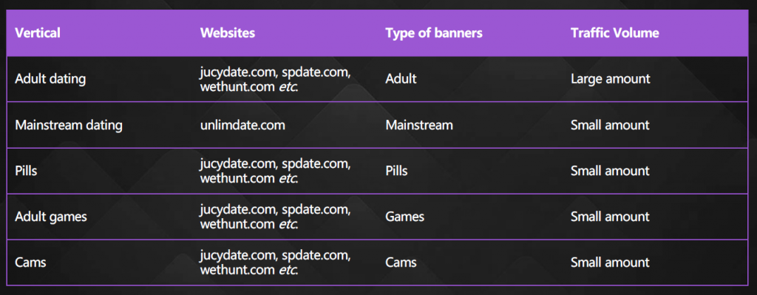The height and width of the screenshot is (295, 757).
Task: Select the Mainstream dating cell
Action: click(x=69, y=125)
